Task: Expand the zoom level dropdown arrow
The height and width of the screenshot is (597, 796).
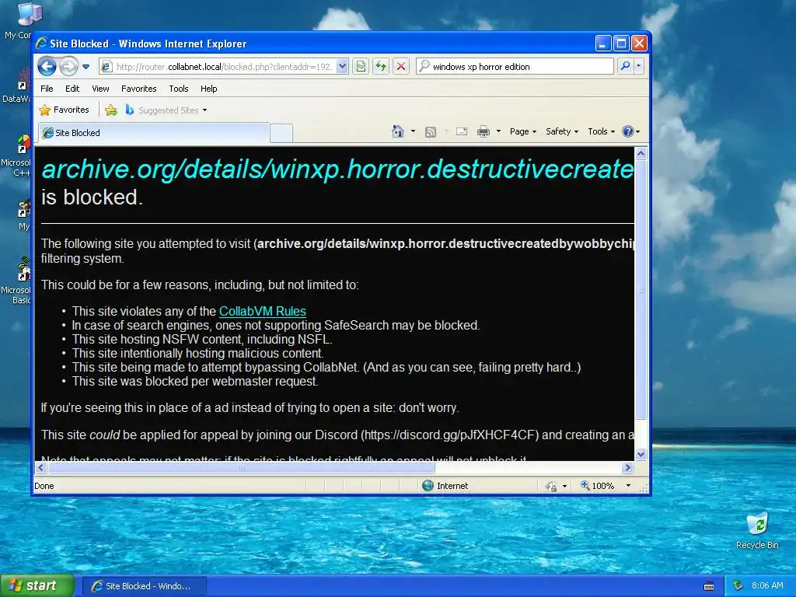Action: click(x=628, y=486)
